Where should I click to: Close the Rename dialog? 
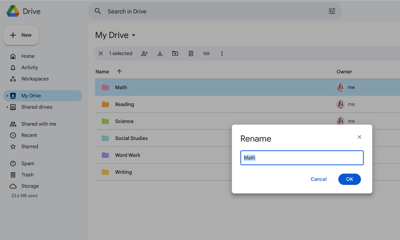click(x=359, y=137)
